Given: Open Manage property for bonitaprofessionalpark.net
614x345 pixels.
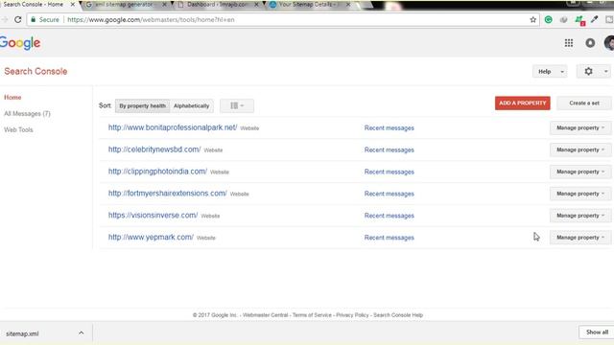Looking at the screenshot, I should click(580, 127).
